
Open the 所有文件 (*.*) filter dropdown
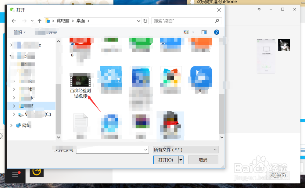click(185, 150)
